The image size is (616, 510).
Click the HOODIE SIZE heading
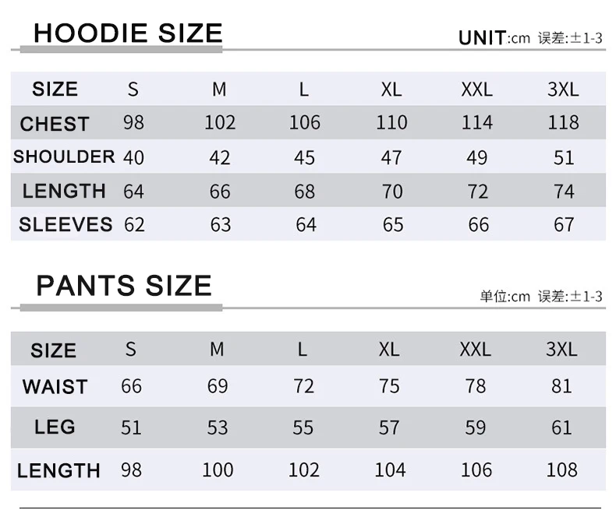pos(129,33)
